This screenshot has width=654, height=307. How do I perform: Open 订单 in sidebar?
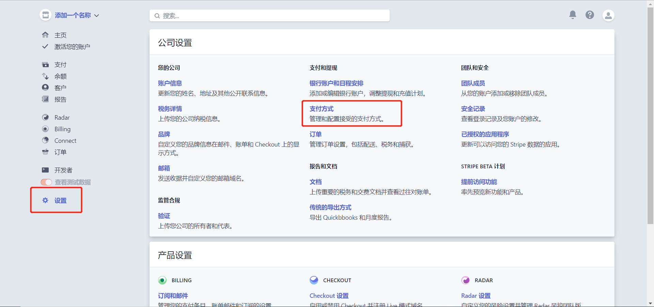(61, 152)
